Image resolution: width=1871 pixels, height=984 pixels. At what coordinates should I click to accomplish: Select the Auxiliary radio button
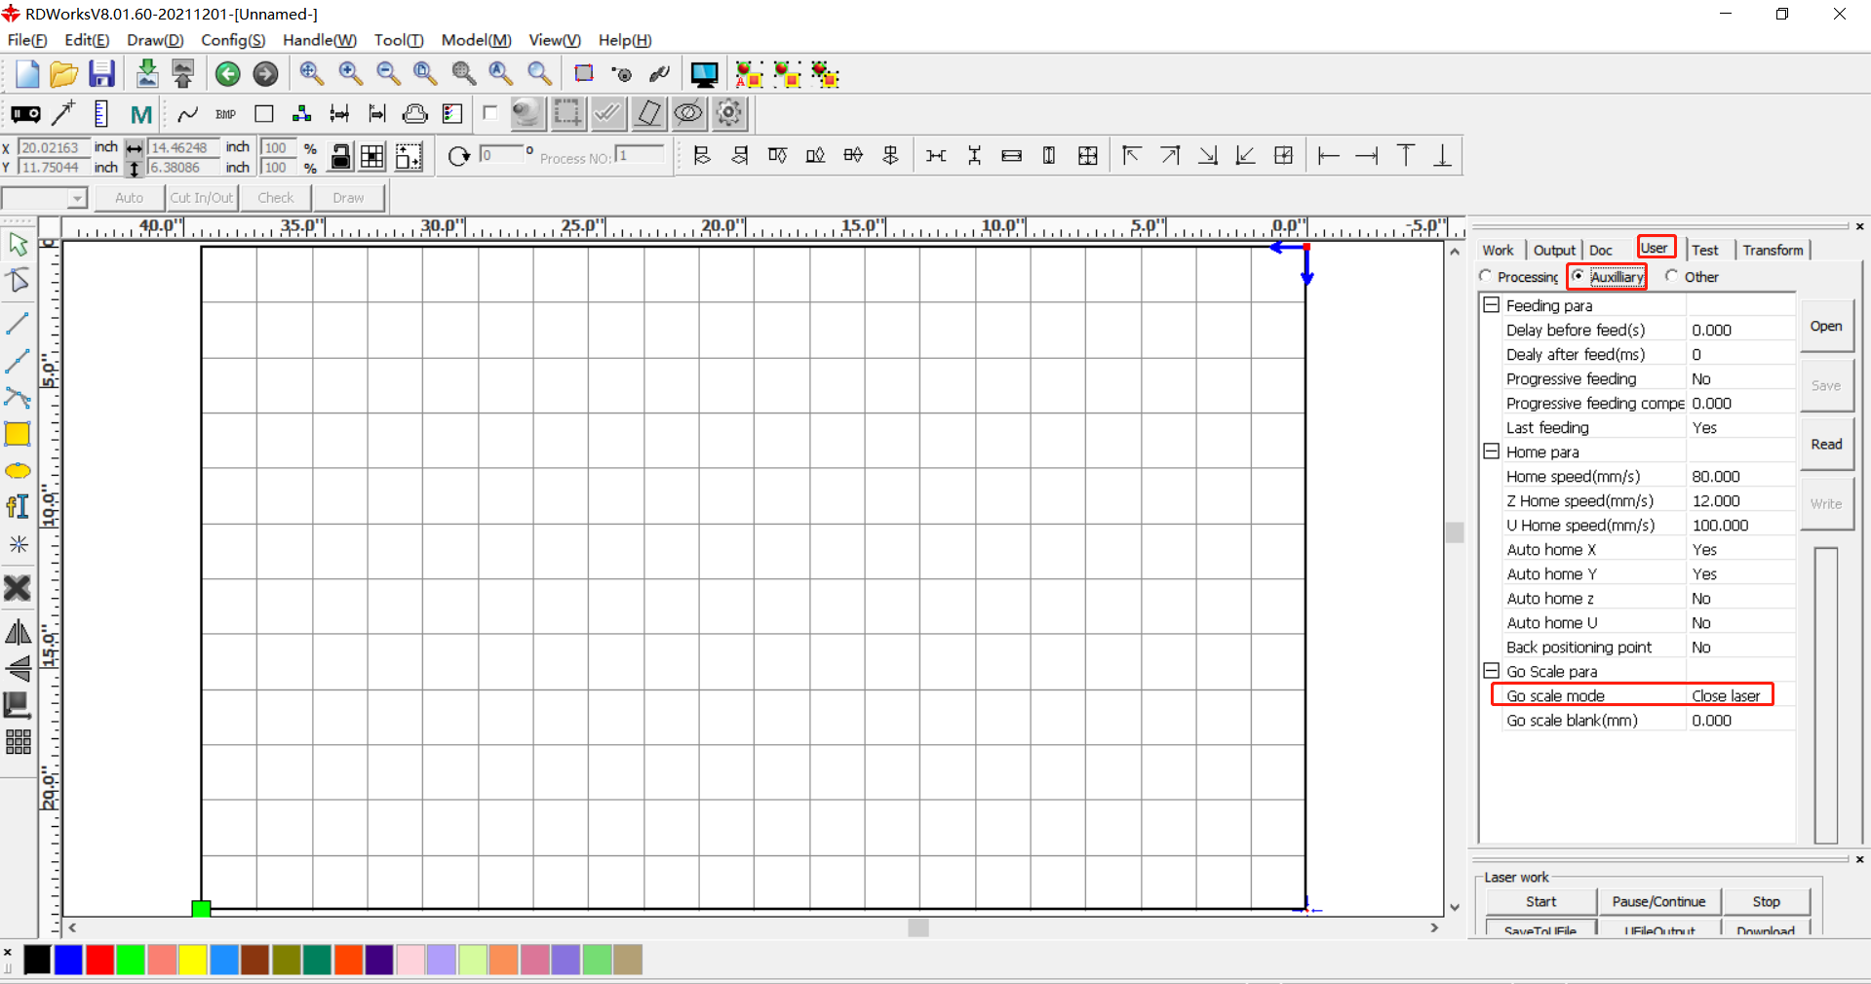point(1579,276)
